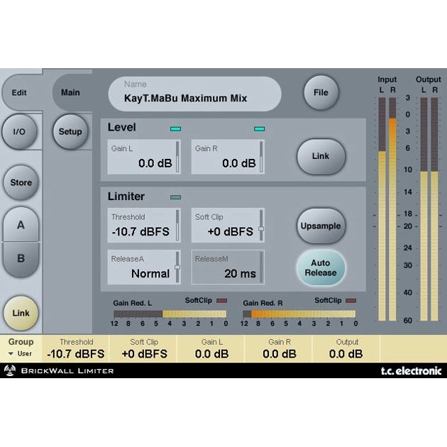The width and height of the screenshot is (447, 447).
Task: Click the BrickWall Limiter logo icon
Action: (x=10, y=370)
